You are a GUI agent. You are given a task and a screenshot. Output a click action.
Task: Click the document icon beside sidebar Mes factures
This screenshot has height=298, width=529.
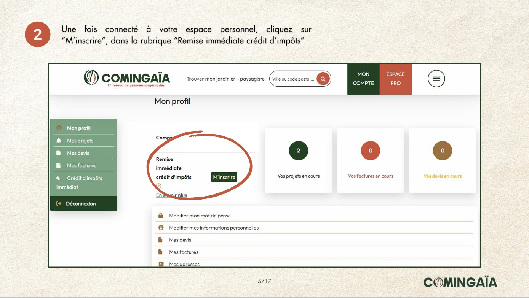click(x=59, y=166)
